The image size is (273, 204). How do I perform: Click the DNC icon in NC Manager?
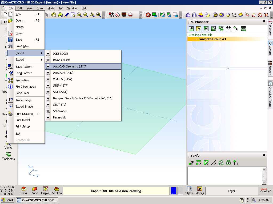(243, 29)
